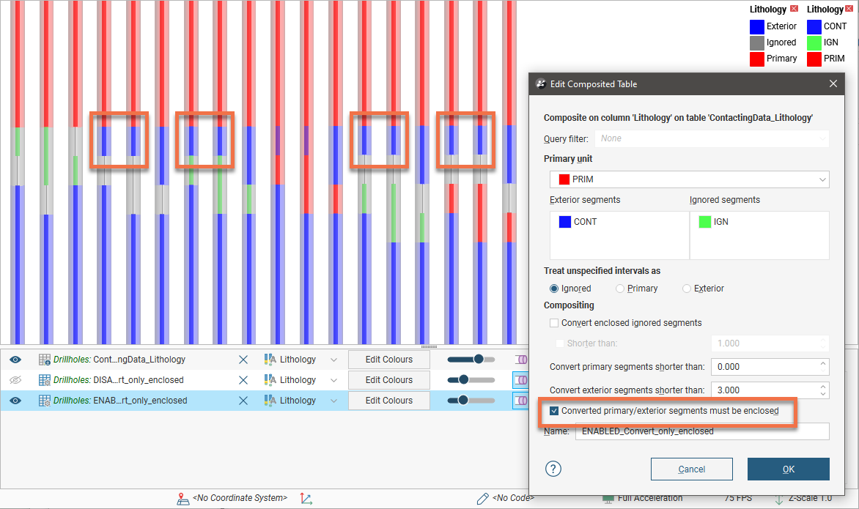Image resolution: width=859 pixels, height=509 pixels.
Task: Expand Lithology column dropdown for DISABLED row
Action: tap(333, 380)
